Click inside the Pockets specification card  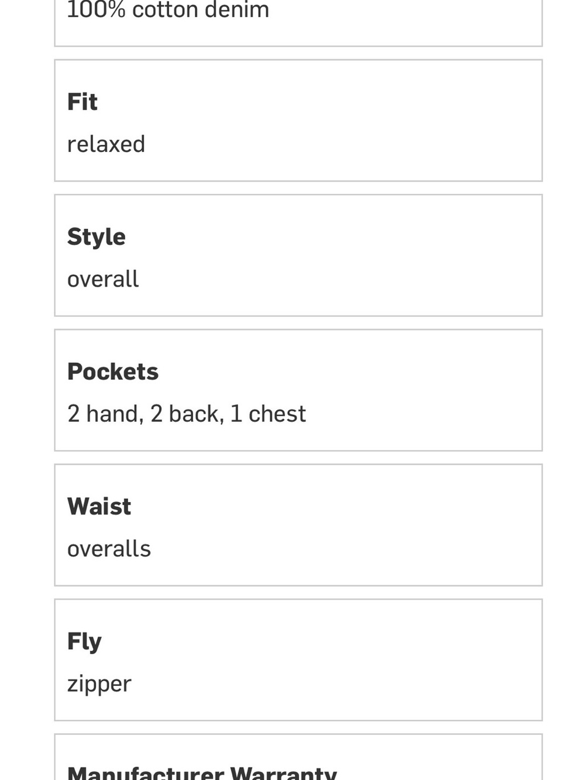coord(298,390)
